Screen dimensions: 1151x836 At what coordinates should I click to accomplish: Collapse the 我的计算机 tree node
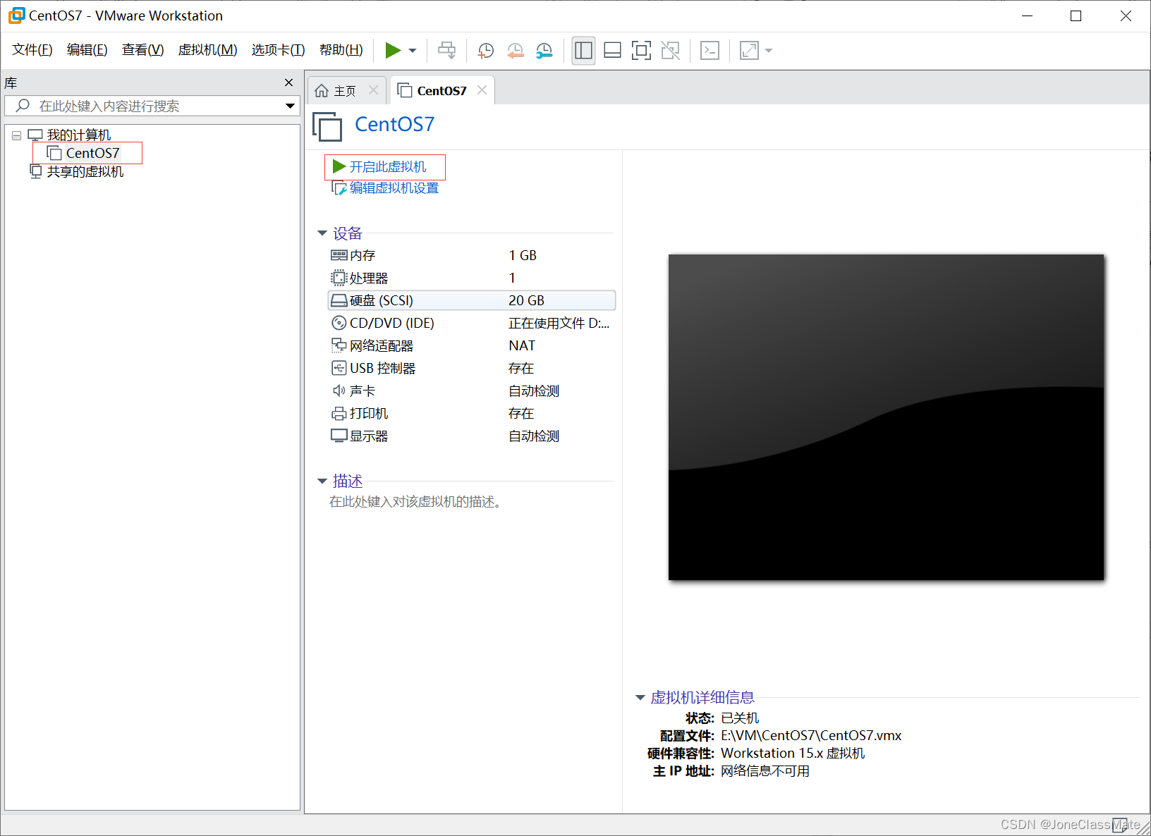(16, 135)
